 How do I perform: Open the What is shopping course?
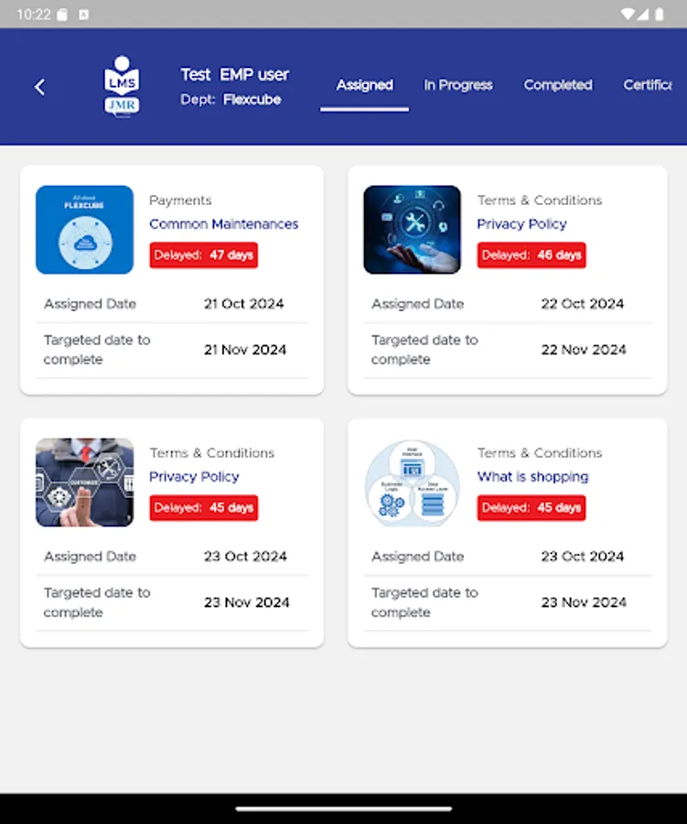pyautogui.click(x=532, y=477)
